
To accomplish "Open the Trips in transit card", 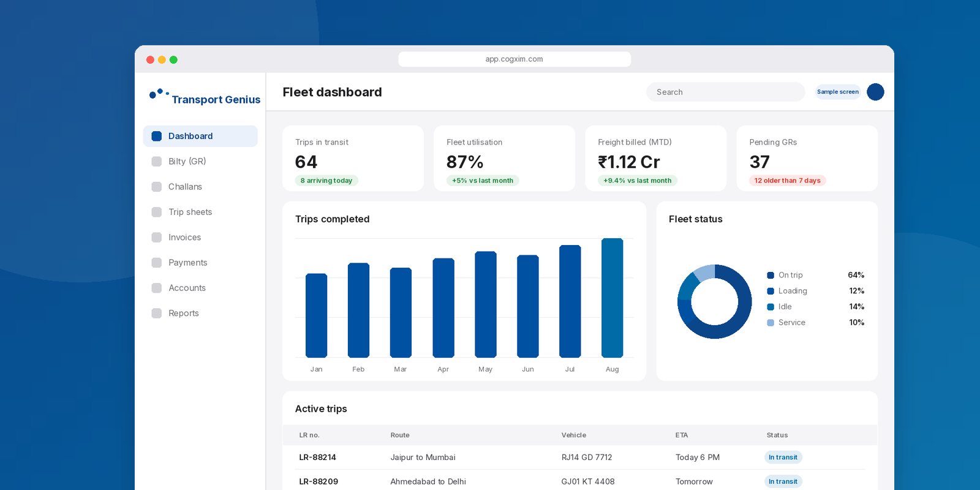I will coord(353,158).
